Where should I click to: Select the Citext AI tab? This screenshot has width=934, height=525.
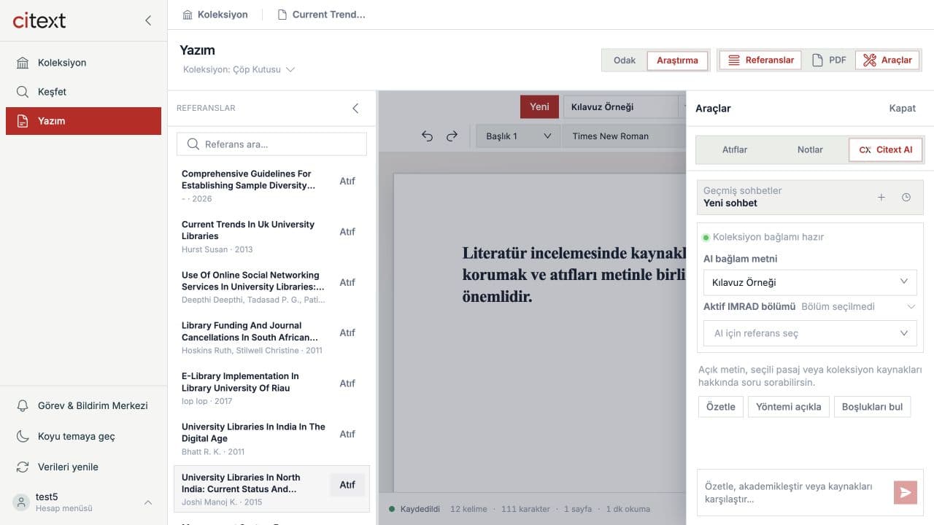(885, 149)
